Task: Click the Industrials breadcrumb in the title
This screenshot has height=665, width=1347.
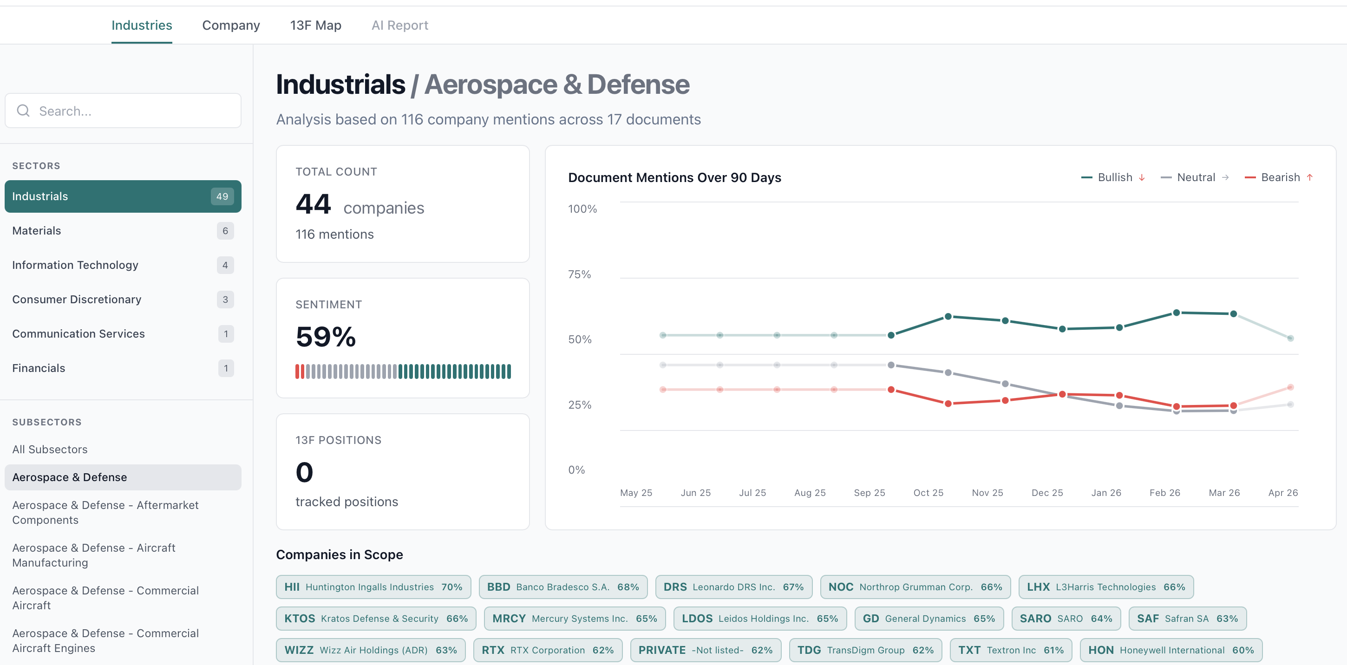Action: coord(340,85)
